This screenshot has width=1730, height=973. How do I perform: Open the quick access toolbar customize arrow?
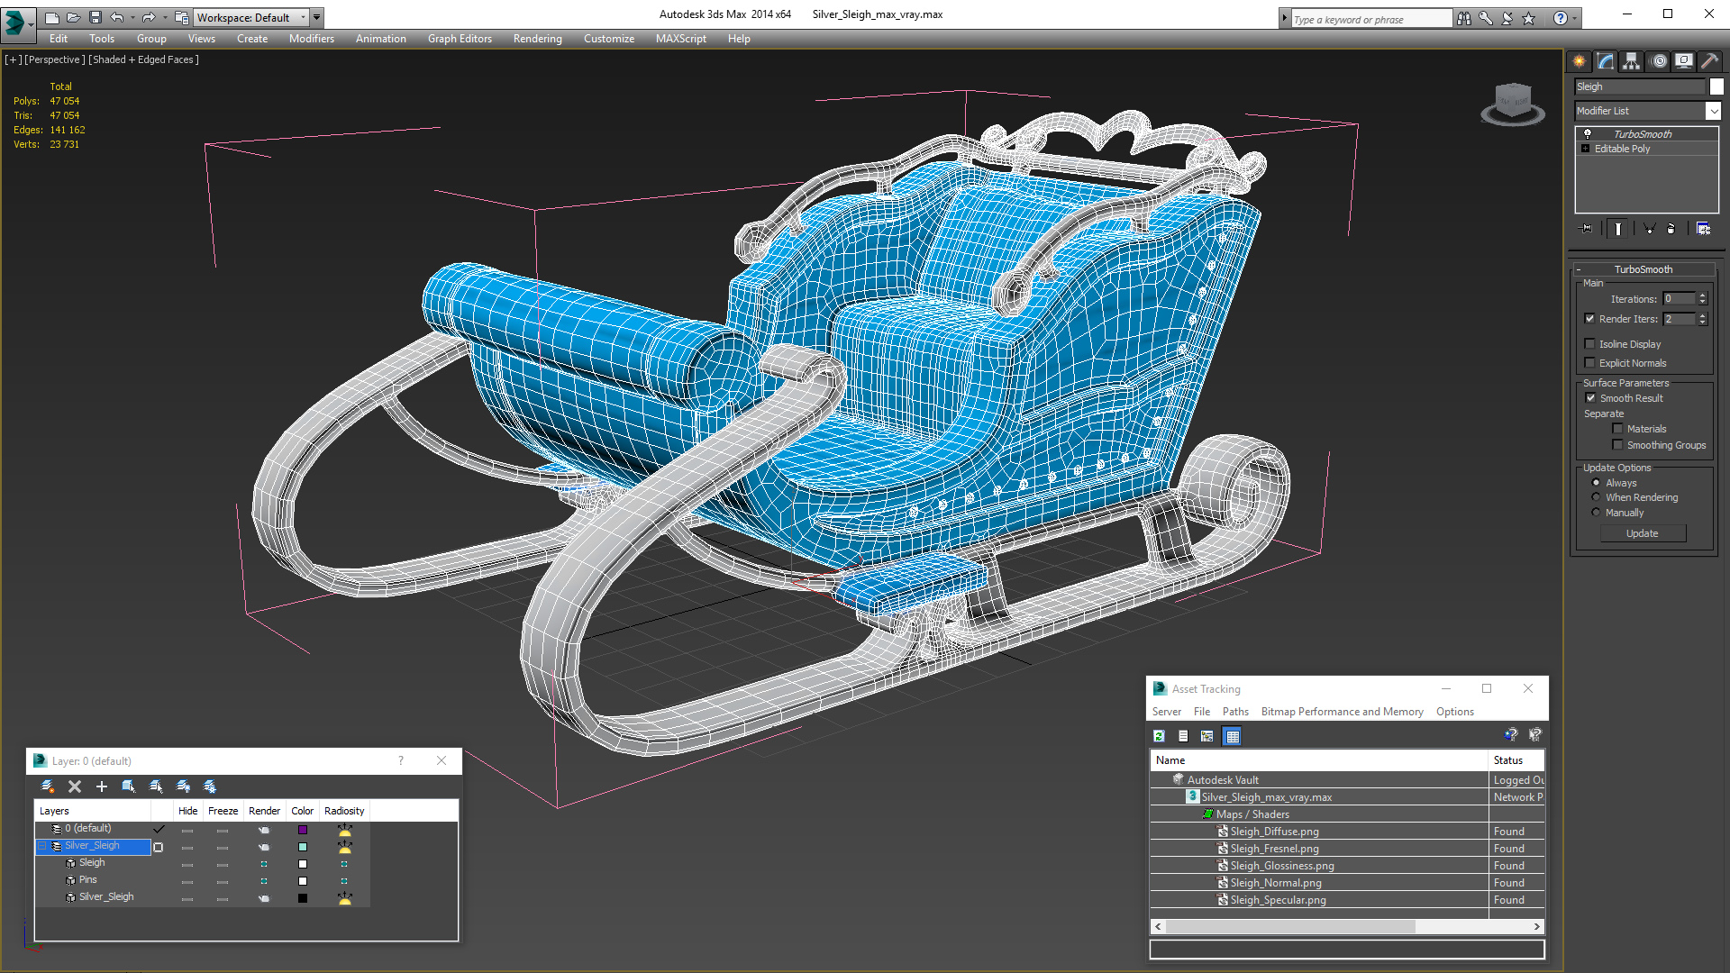click(316, 17)
